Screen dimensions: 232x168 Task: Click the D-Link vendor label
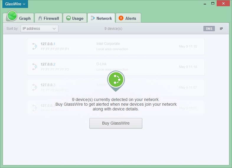pyautogui.click(x=101, y=64)
